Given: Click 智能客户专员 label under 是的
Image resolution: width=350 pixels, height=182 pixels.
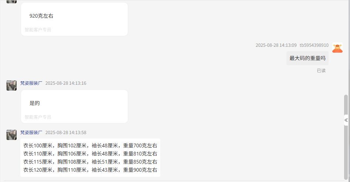Looking at the screenshot, I should point(38,117).
